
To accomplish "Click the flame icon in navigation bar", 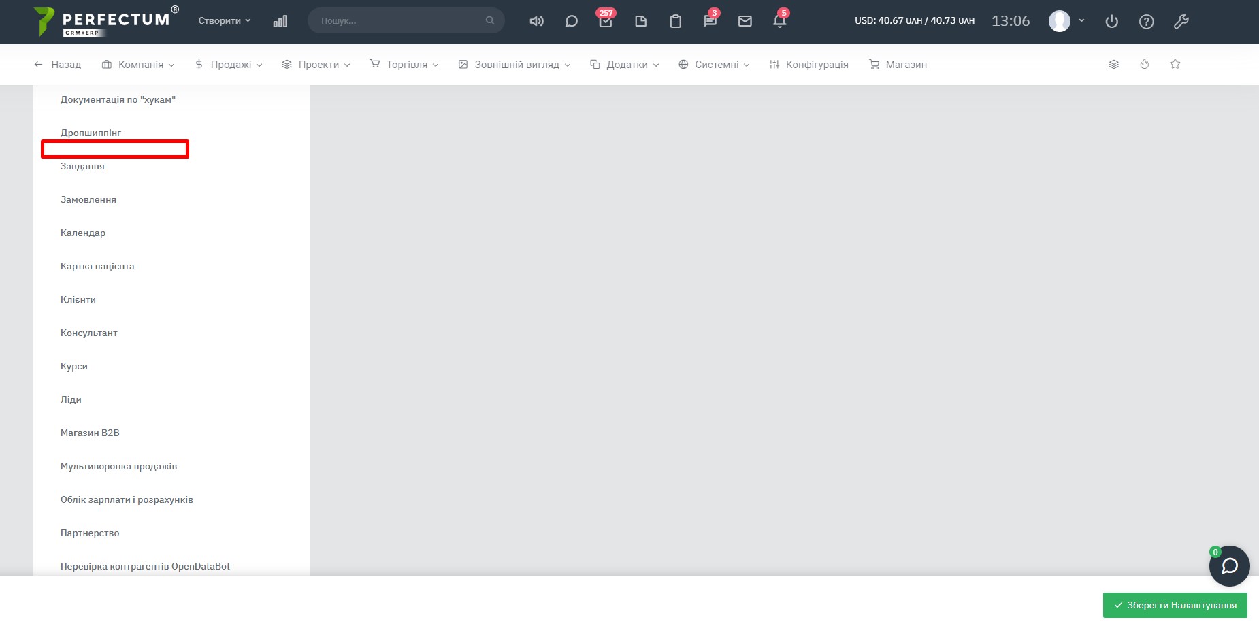I will [x=1144, y=64].
